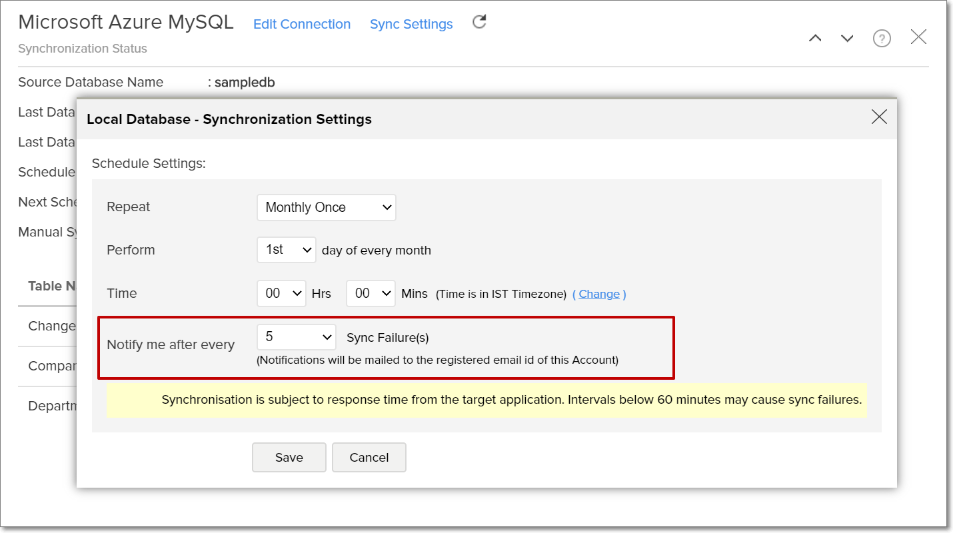Image resolution: width=953 pixels, height=533 pixels.
Task: Close the Microsoft Azure MySQL panel
Action: pyautogui.click(x=918, y=37)
